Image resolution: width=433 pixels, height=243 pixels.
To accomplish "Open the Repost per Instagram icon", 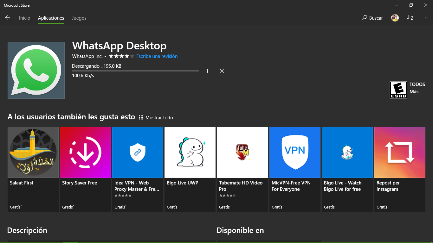I will click(x=400, y=152).
